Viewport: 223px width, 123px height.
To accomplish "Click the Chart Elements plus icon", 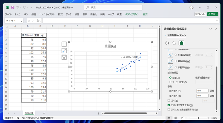I will [x=64, y=44].
